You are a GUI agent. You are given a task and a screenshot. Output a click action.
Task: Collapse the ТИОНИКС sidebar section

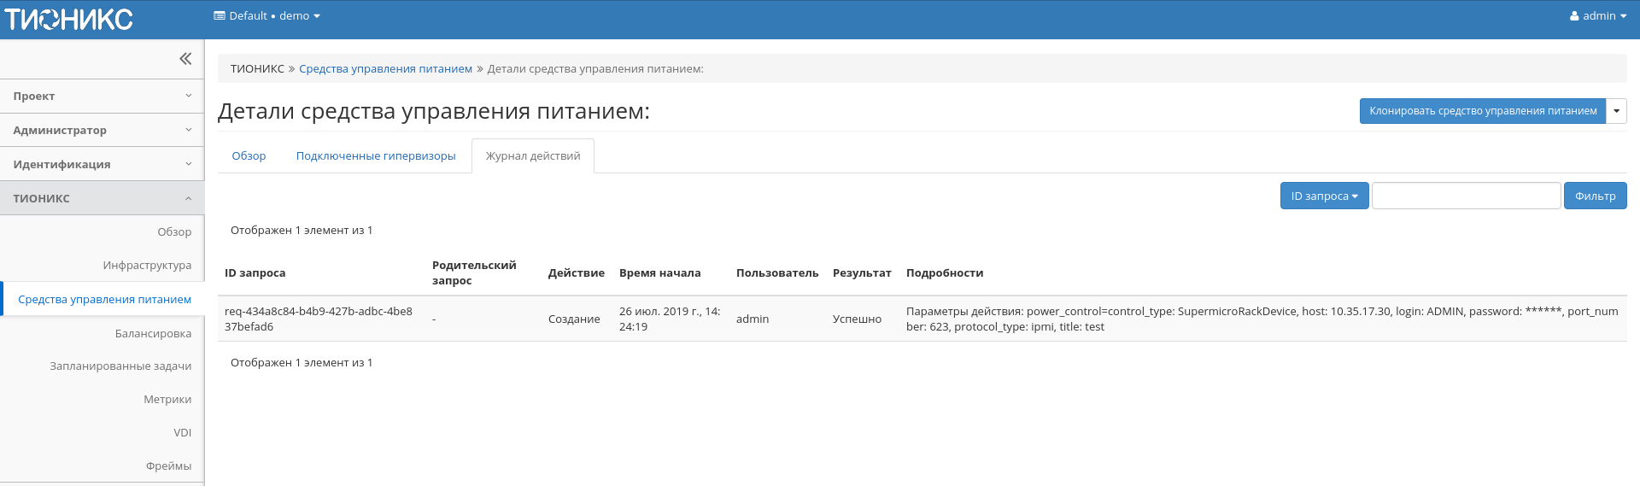tap(102, 198)
